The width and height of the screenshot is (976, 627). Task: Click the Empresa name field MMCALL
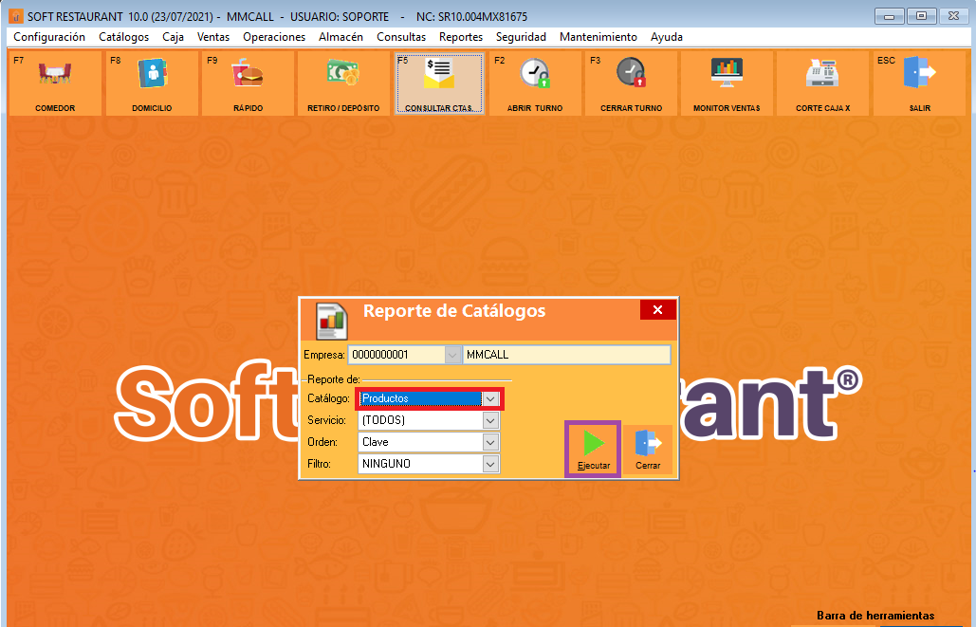point(566,355)
